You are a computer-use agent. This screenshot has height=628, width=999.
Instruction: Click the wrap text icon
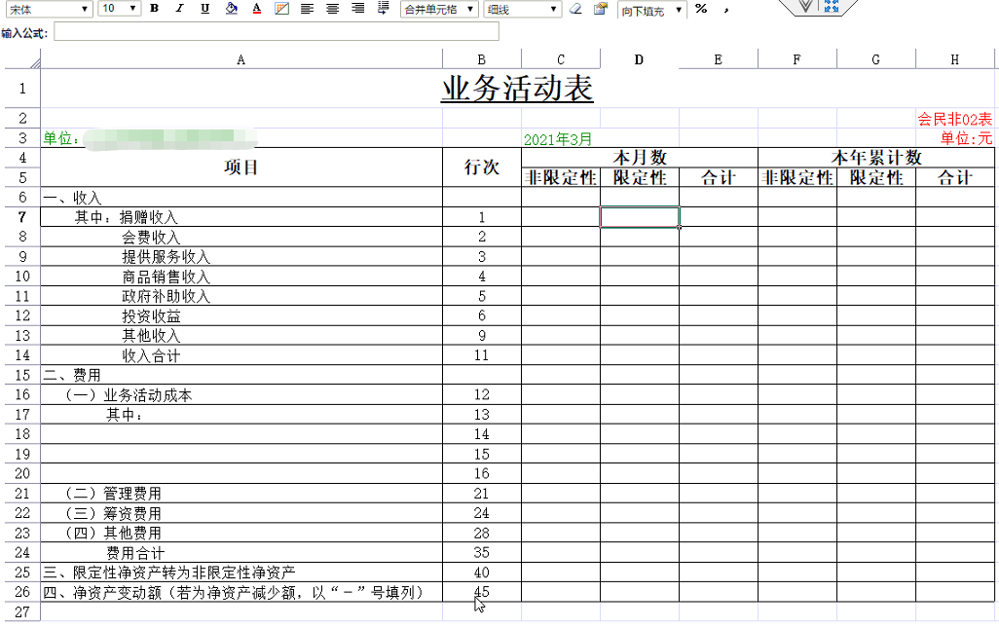(x=384, y=9)
